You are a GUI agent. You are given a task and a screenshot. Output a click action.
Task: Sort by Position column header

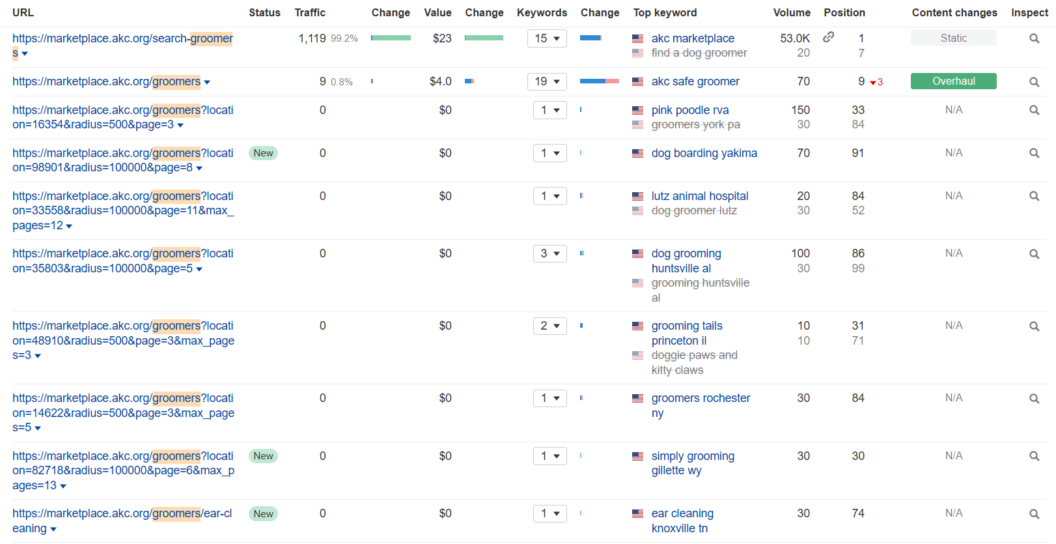pyautogui.click(x=844, y=12)
